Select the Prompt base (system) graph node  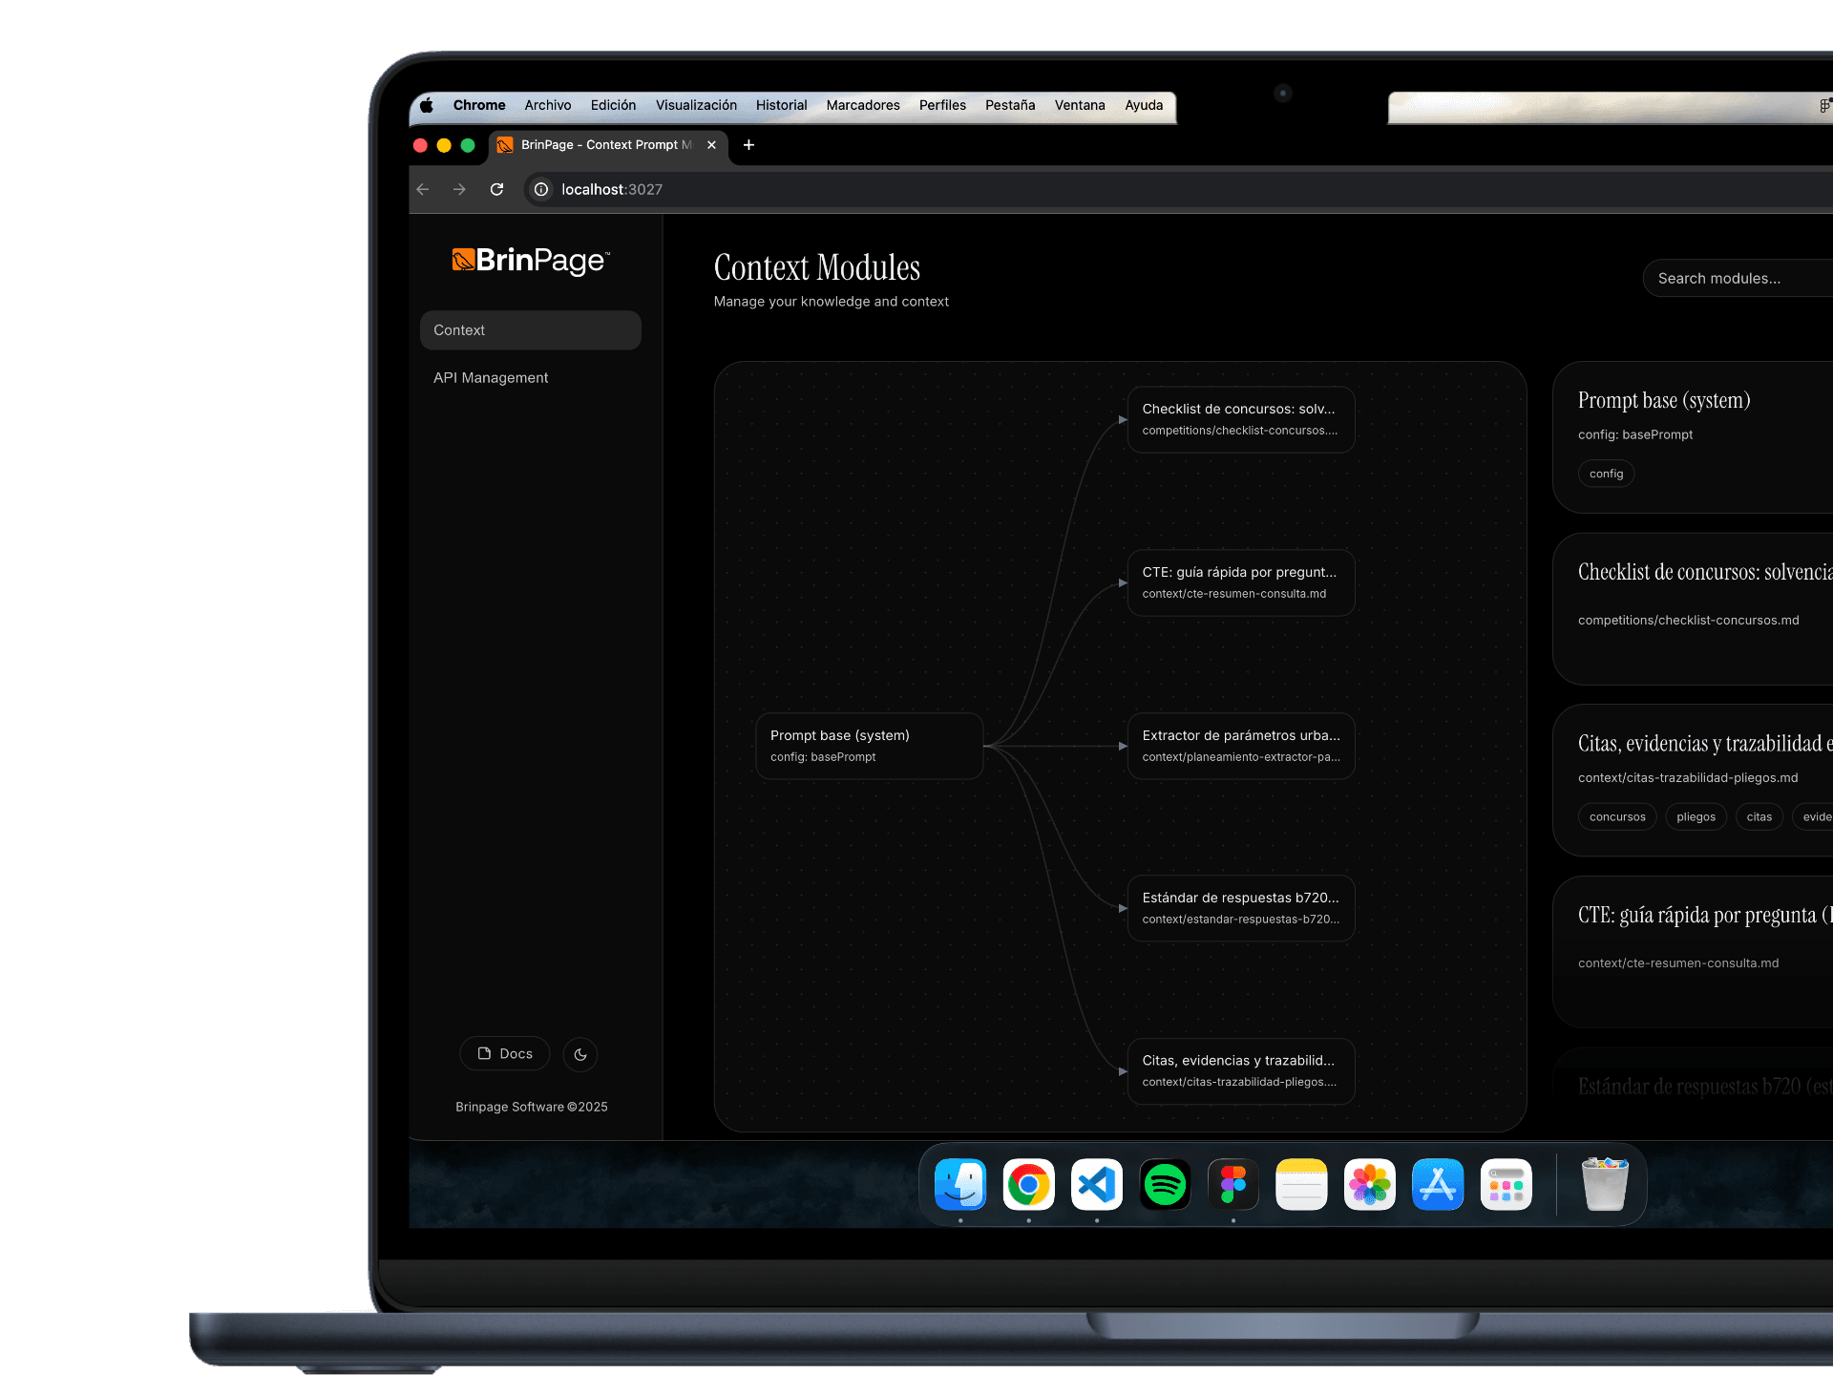869,745
